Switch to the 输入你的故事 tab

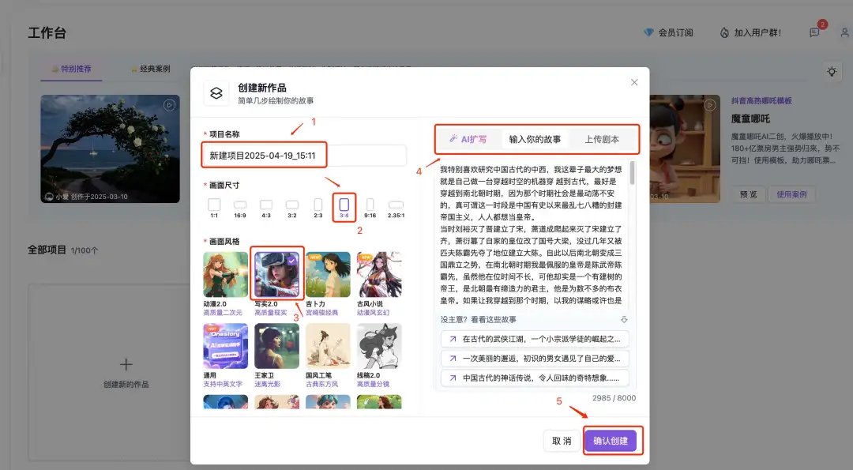point(535,139)
